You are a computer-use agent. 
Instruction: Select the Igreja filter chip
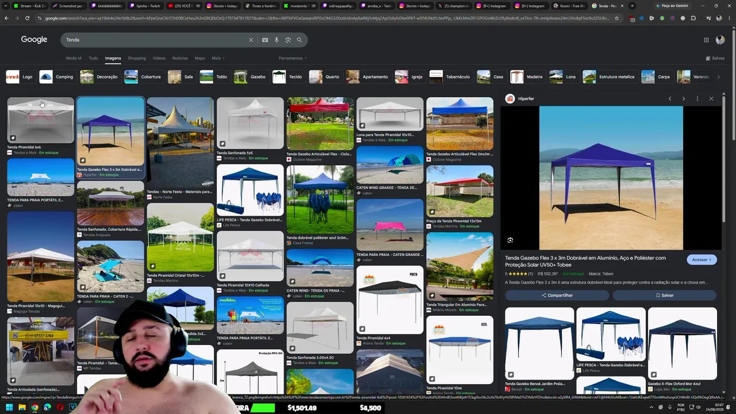409,76
